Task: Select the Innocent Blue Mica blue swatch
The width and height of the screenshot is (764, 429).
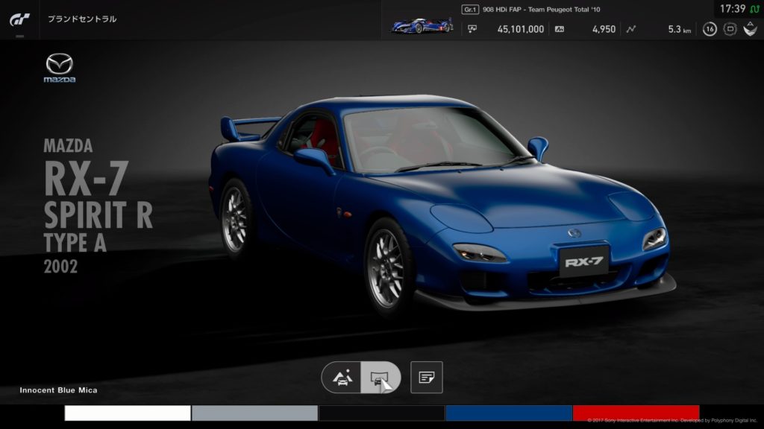Action: click(x=509, y=413)
